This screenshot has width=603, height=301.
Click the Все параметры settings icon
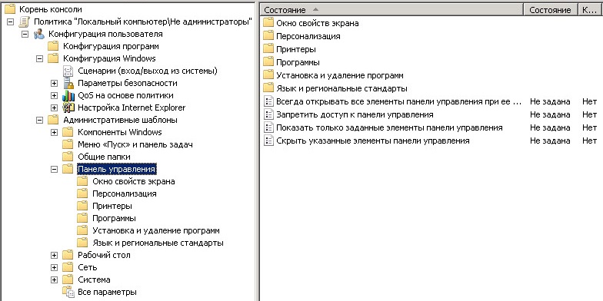(x=68, y=292)
